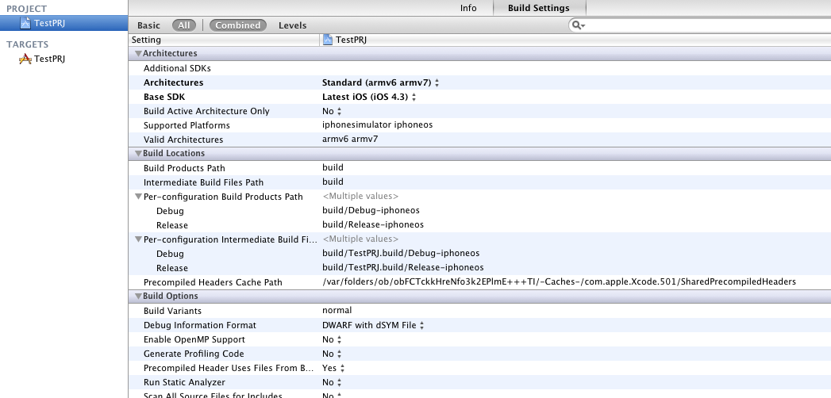Change Build Active Architecture Only value
This screenshot has height=398, width=831.
click(x=332, y=111)
